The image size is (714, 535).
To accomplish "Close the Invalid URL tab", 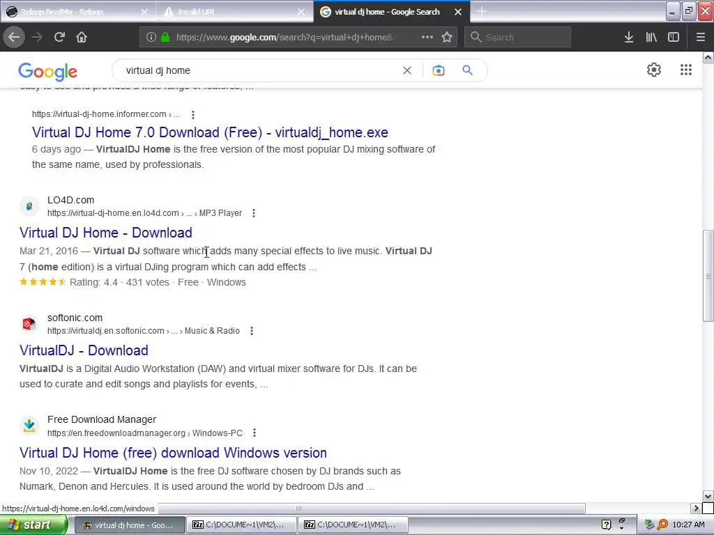I will 301,12.
